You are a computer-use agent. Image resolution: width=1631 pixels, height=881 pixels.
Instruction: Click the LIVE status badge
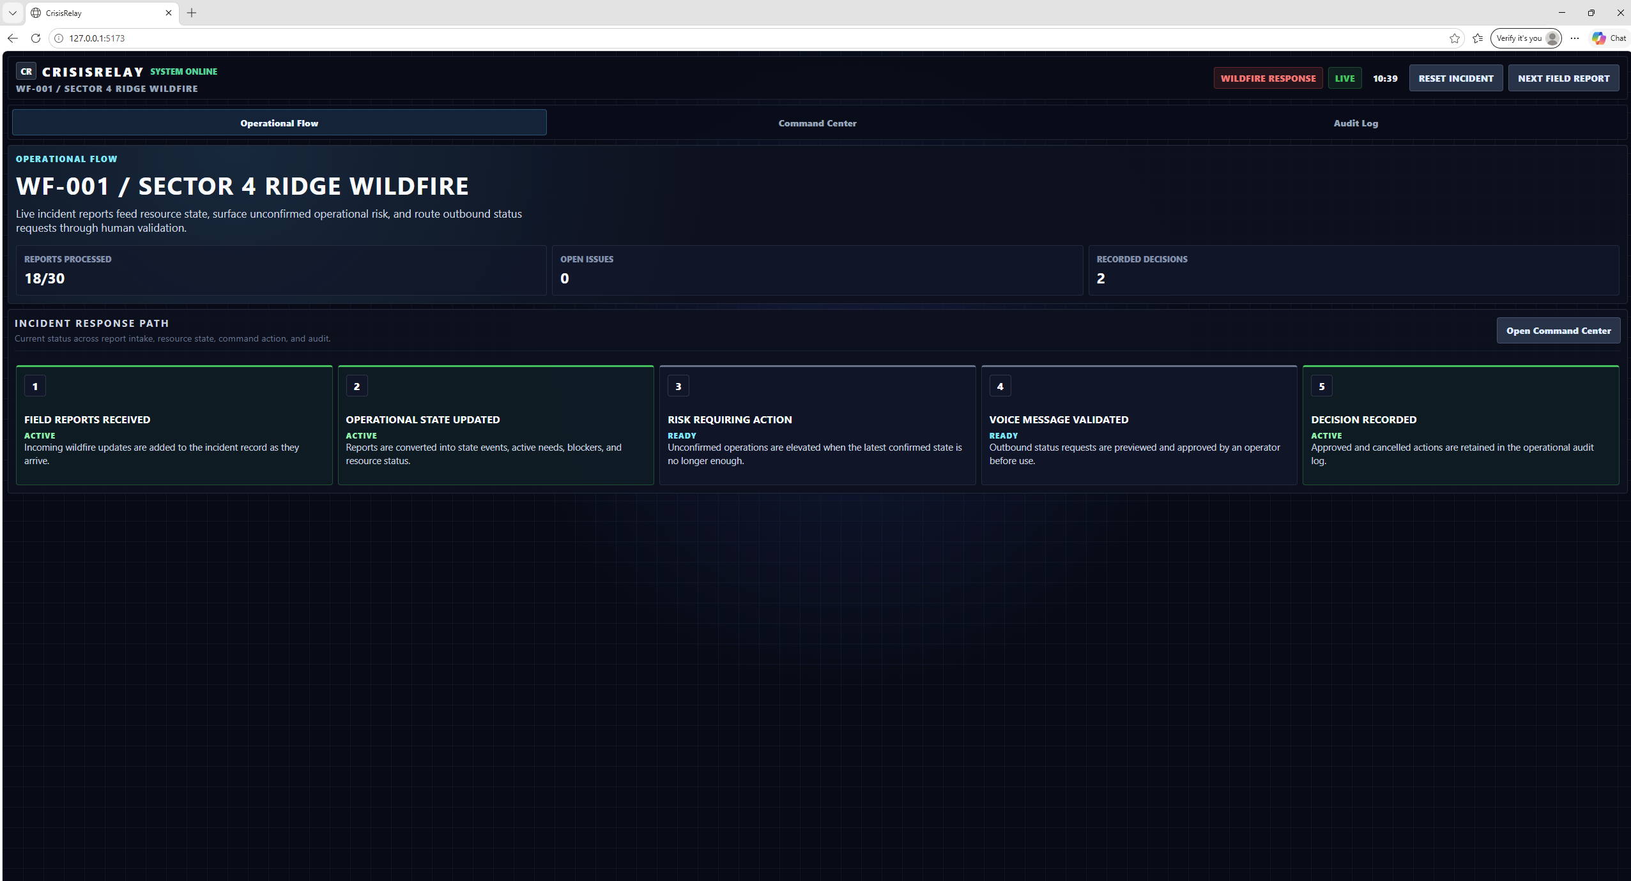pos(1345,78)
